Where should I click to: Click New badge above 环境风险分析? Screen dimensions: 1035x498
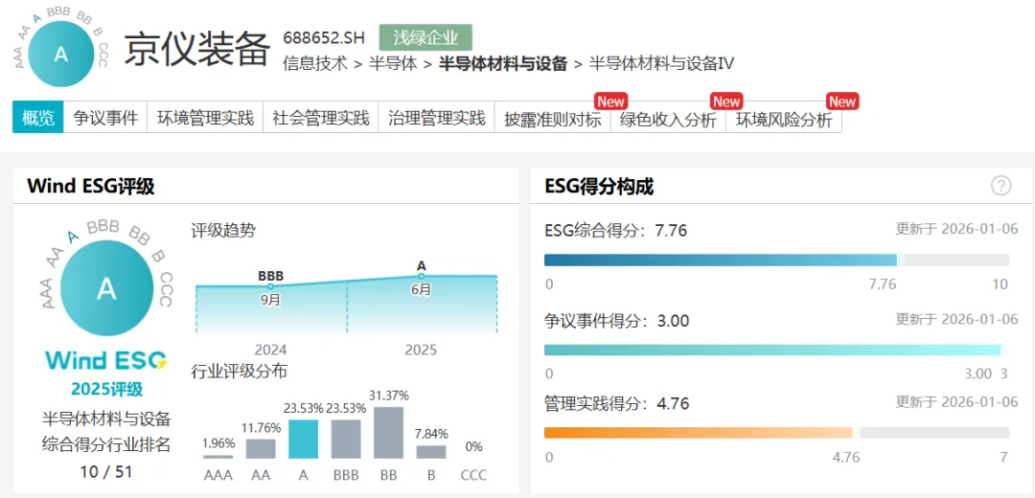(x=842, y=102)
